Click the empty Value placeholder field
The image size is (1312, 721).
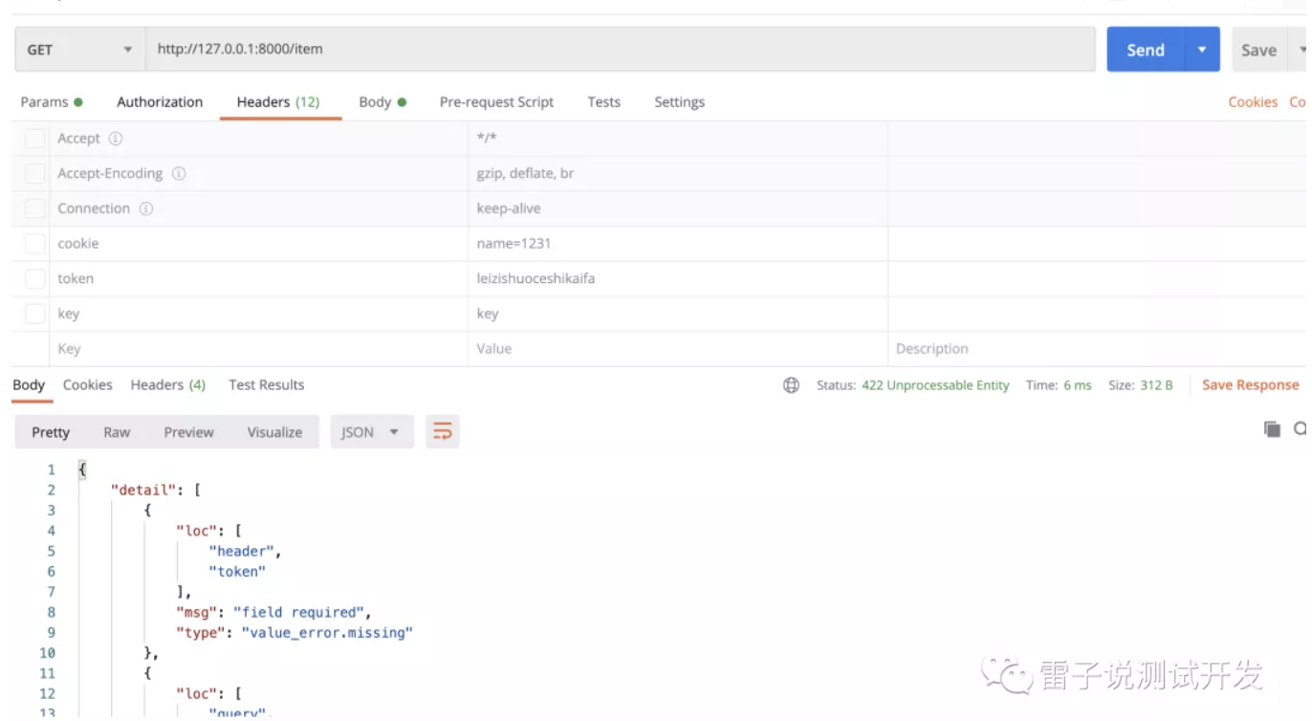[x=678, y=349]
